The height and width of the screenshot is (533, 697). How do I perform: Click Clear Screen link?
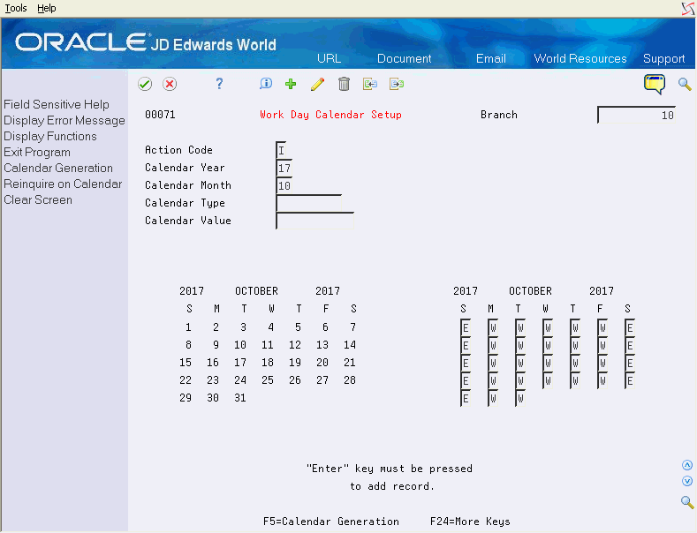tap(38, 199)
